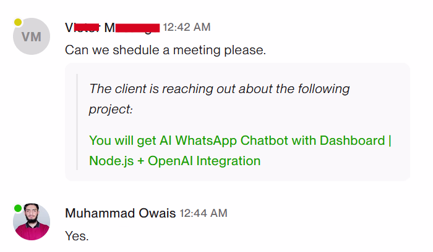This screenshot has width=433, height=252.
Task: Click the gray vertical quote bar
Action: [x=77, y=122]
